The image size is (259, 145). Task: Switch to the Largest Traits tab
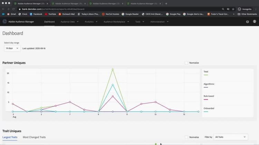10,137
